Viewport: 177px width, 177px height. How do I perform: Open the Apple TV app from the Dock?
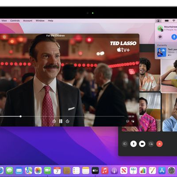(95, 171)
